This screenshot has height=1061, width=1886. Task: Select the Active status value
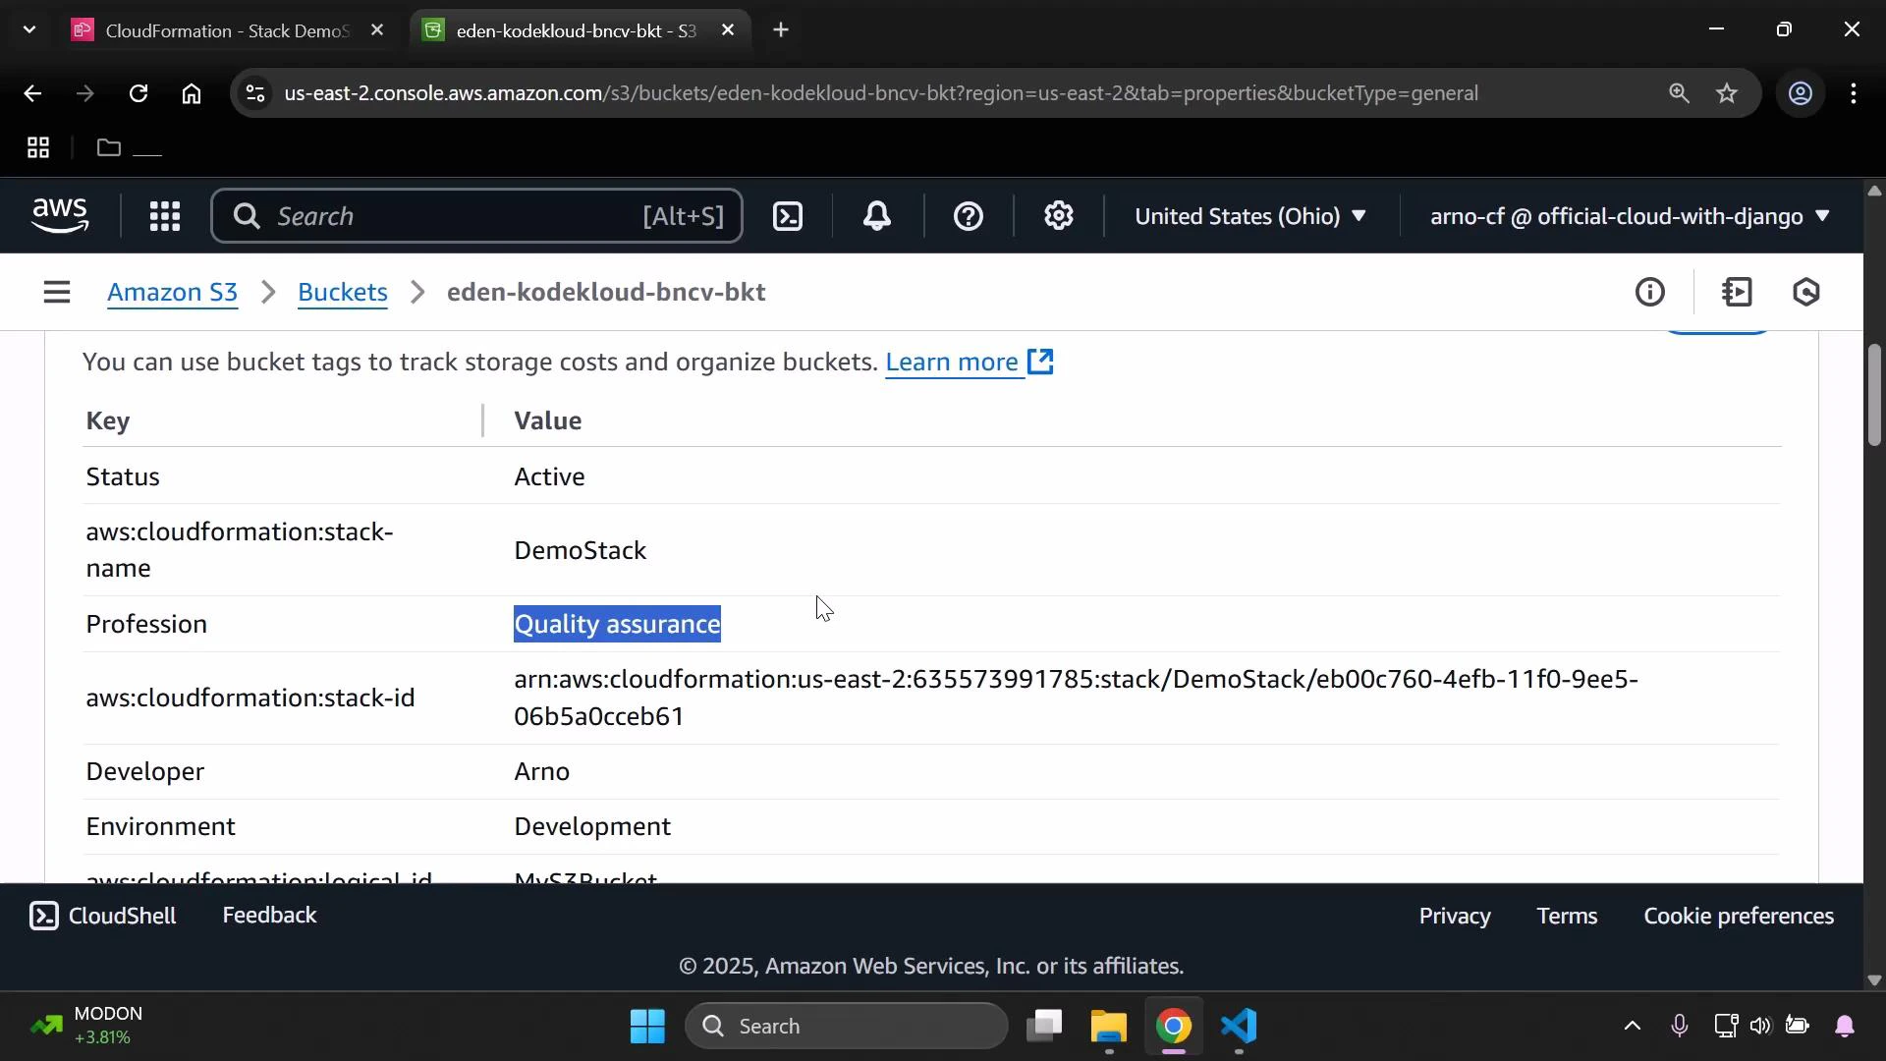[550, 477]
